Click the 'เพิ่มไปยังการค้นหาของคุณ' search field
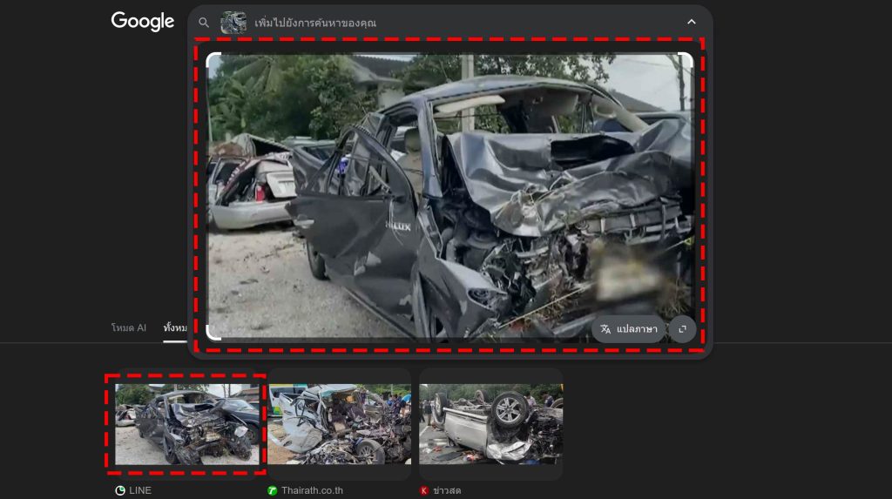The height and width of the screenshot is (499, 892). click(436, 23)
